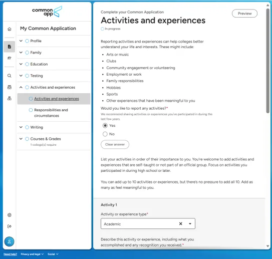Expand the Education section chevron

point(21,64)
